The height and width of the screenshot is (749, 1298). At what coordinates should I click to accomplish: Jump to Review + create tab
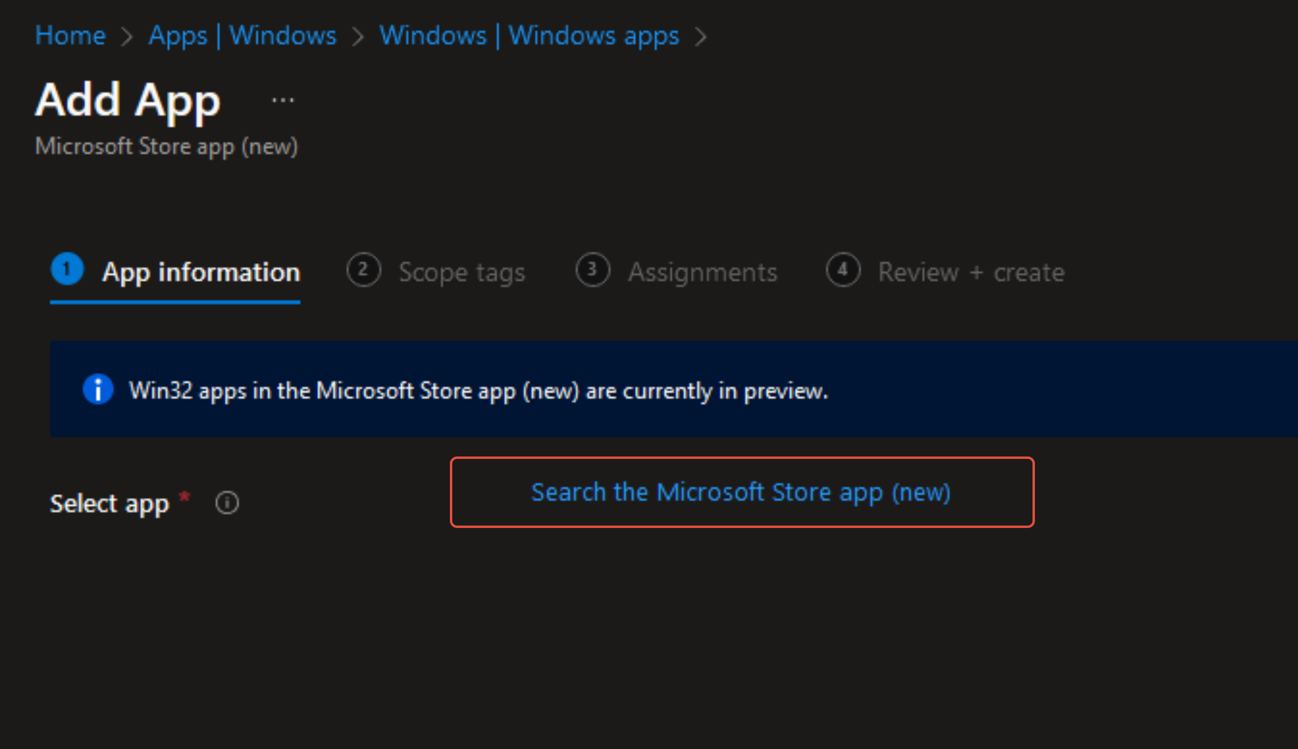point(971,273)
